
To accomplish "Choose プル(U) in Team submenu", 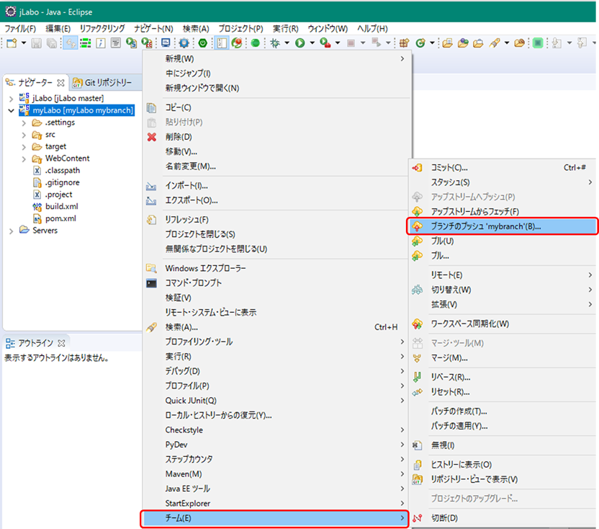I will pos(503,241).
